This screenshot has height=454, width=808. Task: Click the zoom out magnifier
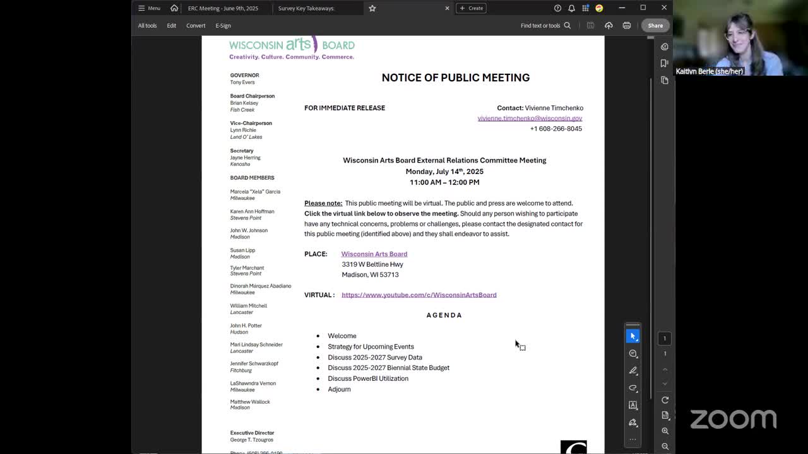[x=665, y=446]
